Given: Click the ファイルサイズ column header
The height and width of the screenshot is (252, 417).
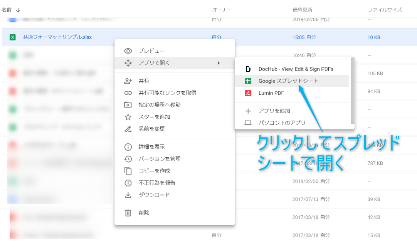Looking at the screenshot, I should click(385, 10).
